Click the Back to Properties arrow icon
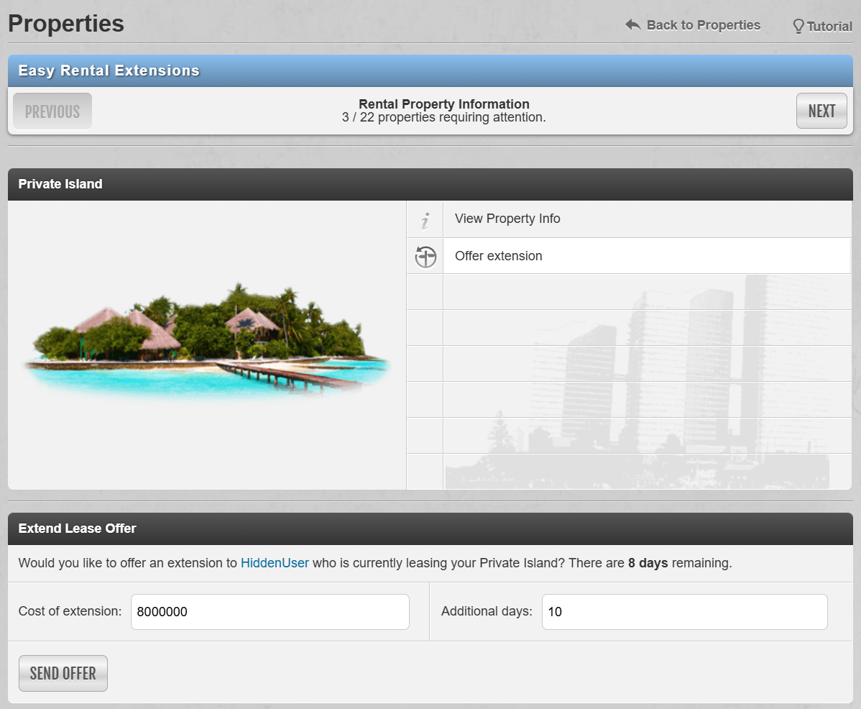 pyautogui.click(x=633, y=24)
